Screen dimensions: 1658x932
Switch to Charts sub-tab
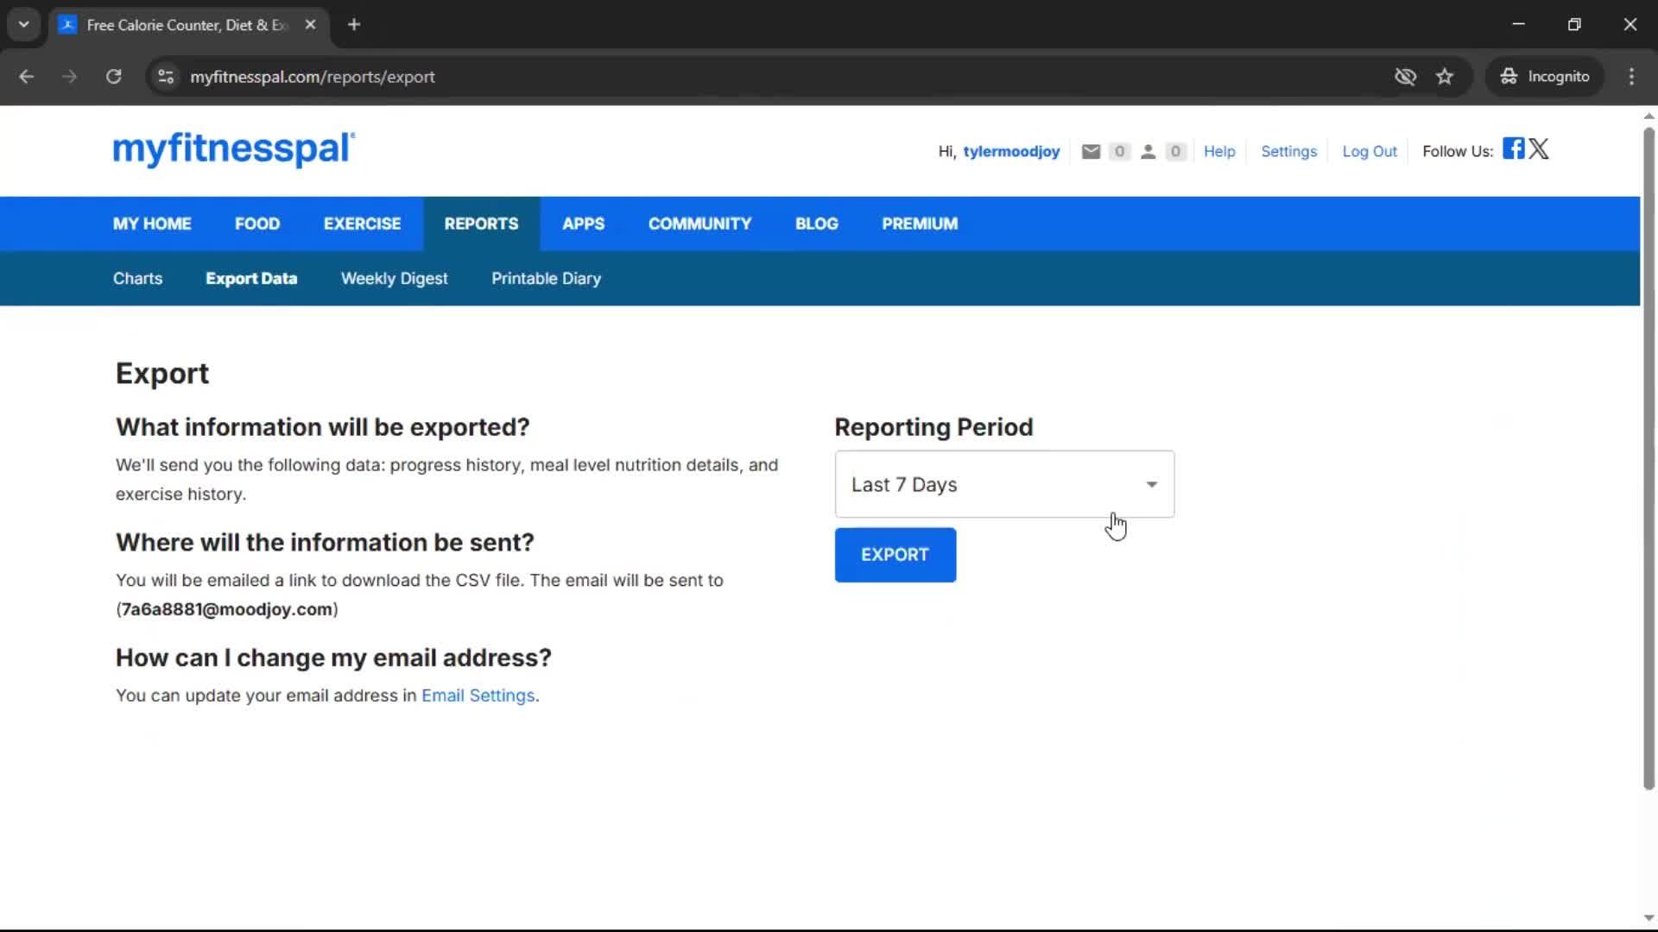[x=137, y=279]
